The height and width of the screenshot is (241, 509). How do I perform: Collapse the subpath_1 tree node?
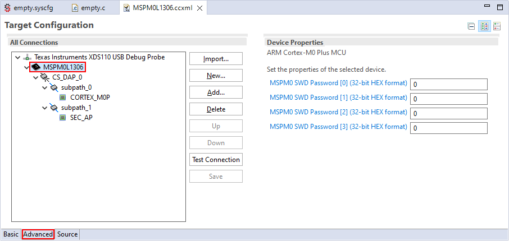tap(45, 108)
